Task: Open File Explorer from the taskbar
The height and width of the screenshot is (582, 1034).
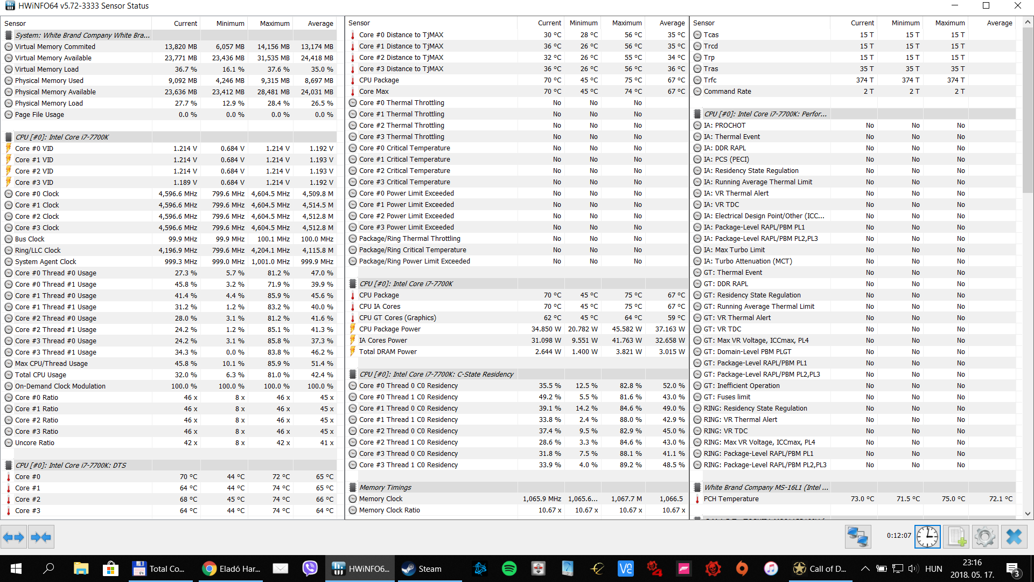Action: (x=81, y=569)
